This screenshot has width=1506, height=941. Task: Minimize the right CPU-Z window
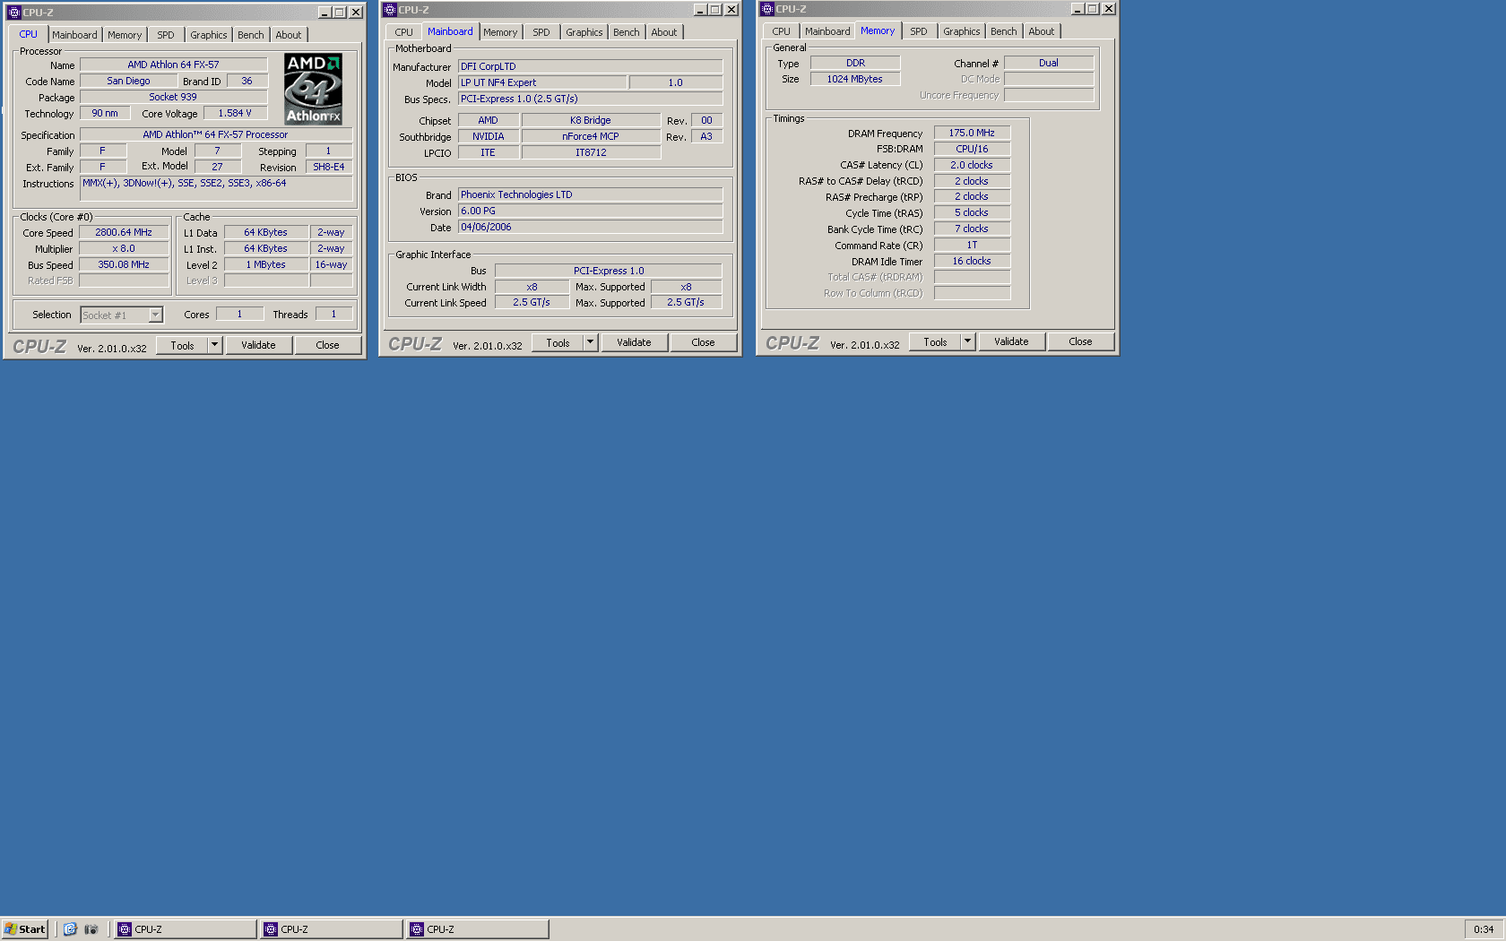pyautogui.click(x=1078, y=9)
